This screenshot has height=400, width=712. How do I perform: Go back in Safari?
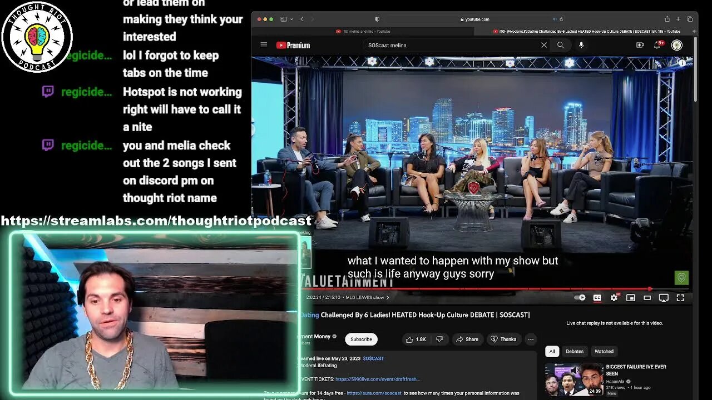[302, 19]
